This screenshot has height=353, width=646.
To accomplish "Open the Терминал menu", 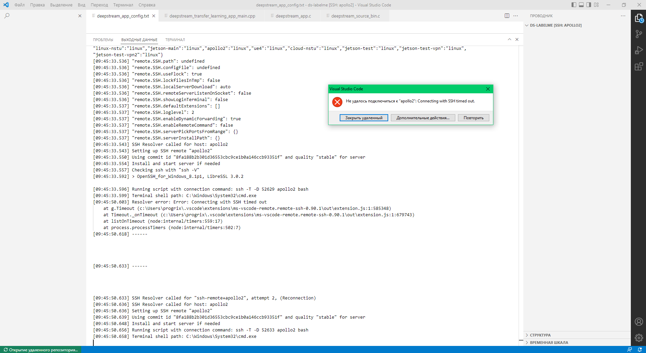I will coord(123,5).
